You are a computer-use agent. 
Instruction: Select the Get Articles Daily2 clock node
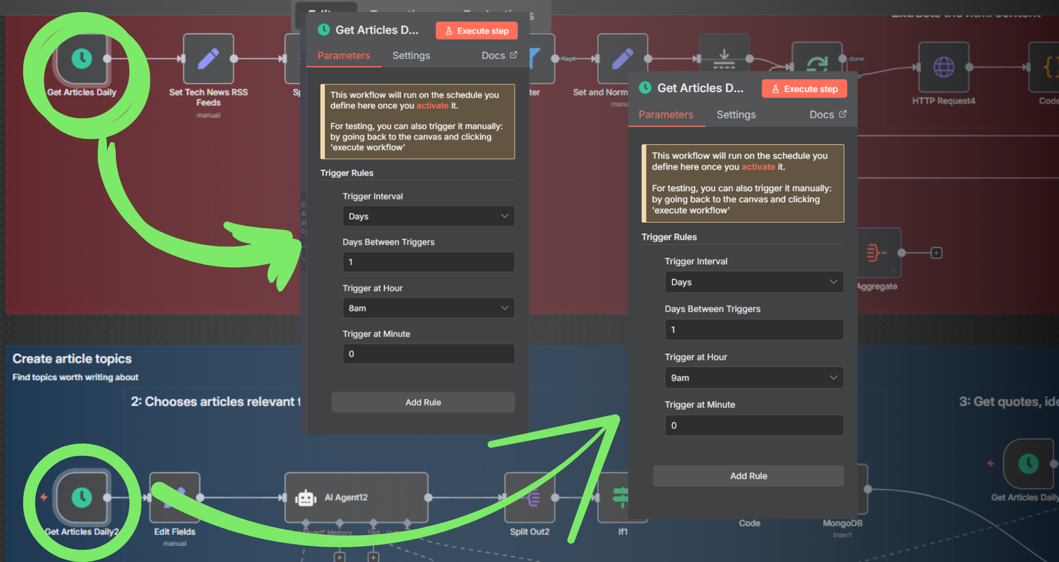point(82,497)
